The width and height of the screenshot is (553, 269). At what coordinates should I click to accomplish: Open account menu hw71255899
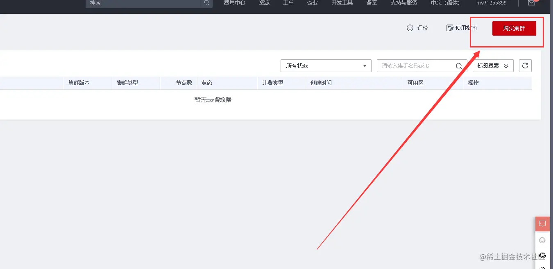(x=492, y=3)
